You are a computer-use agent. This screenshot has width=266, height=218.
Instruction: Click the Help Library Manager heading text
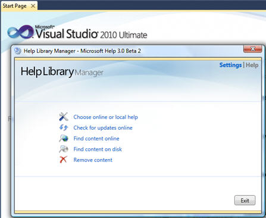click(62, 71)
